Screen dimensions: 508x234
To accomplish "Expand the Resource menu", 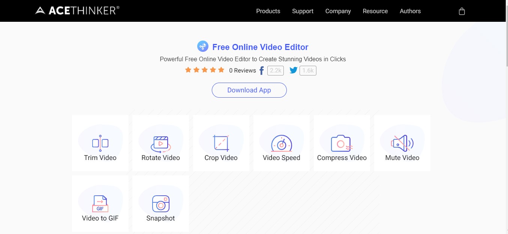I will pyautogui.click(x=375, y=11).
